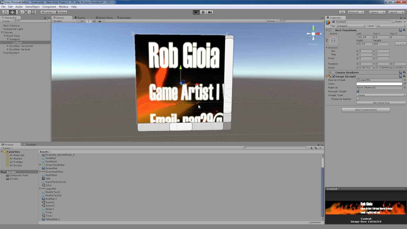Toggle scene lighting sun icon
The image size is (407, 229).
(x=89, y=21)
